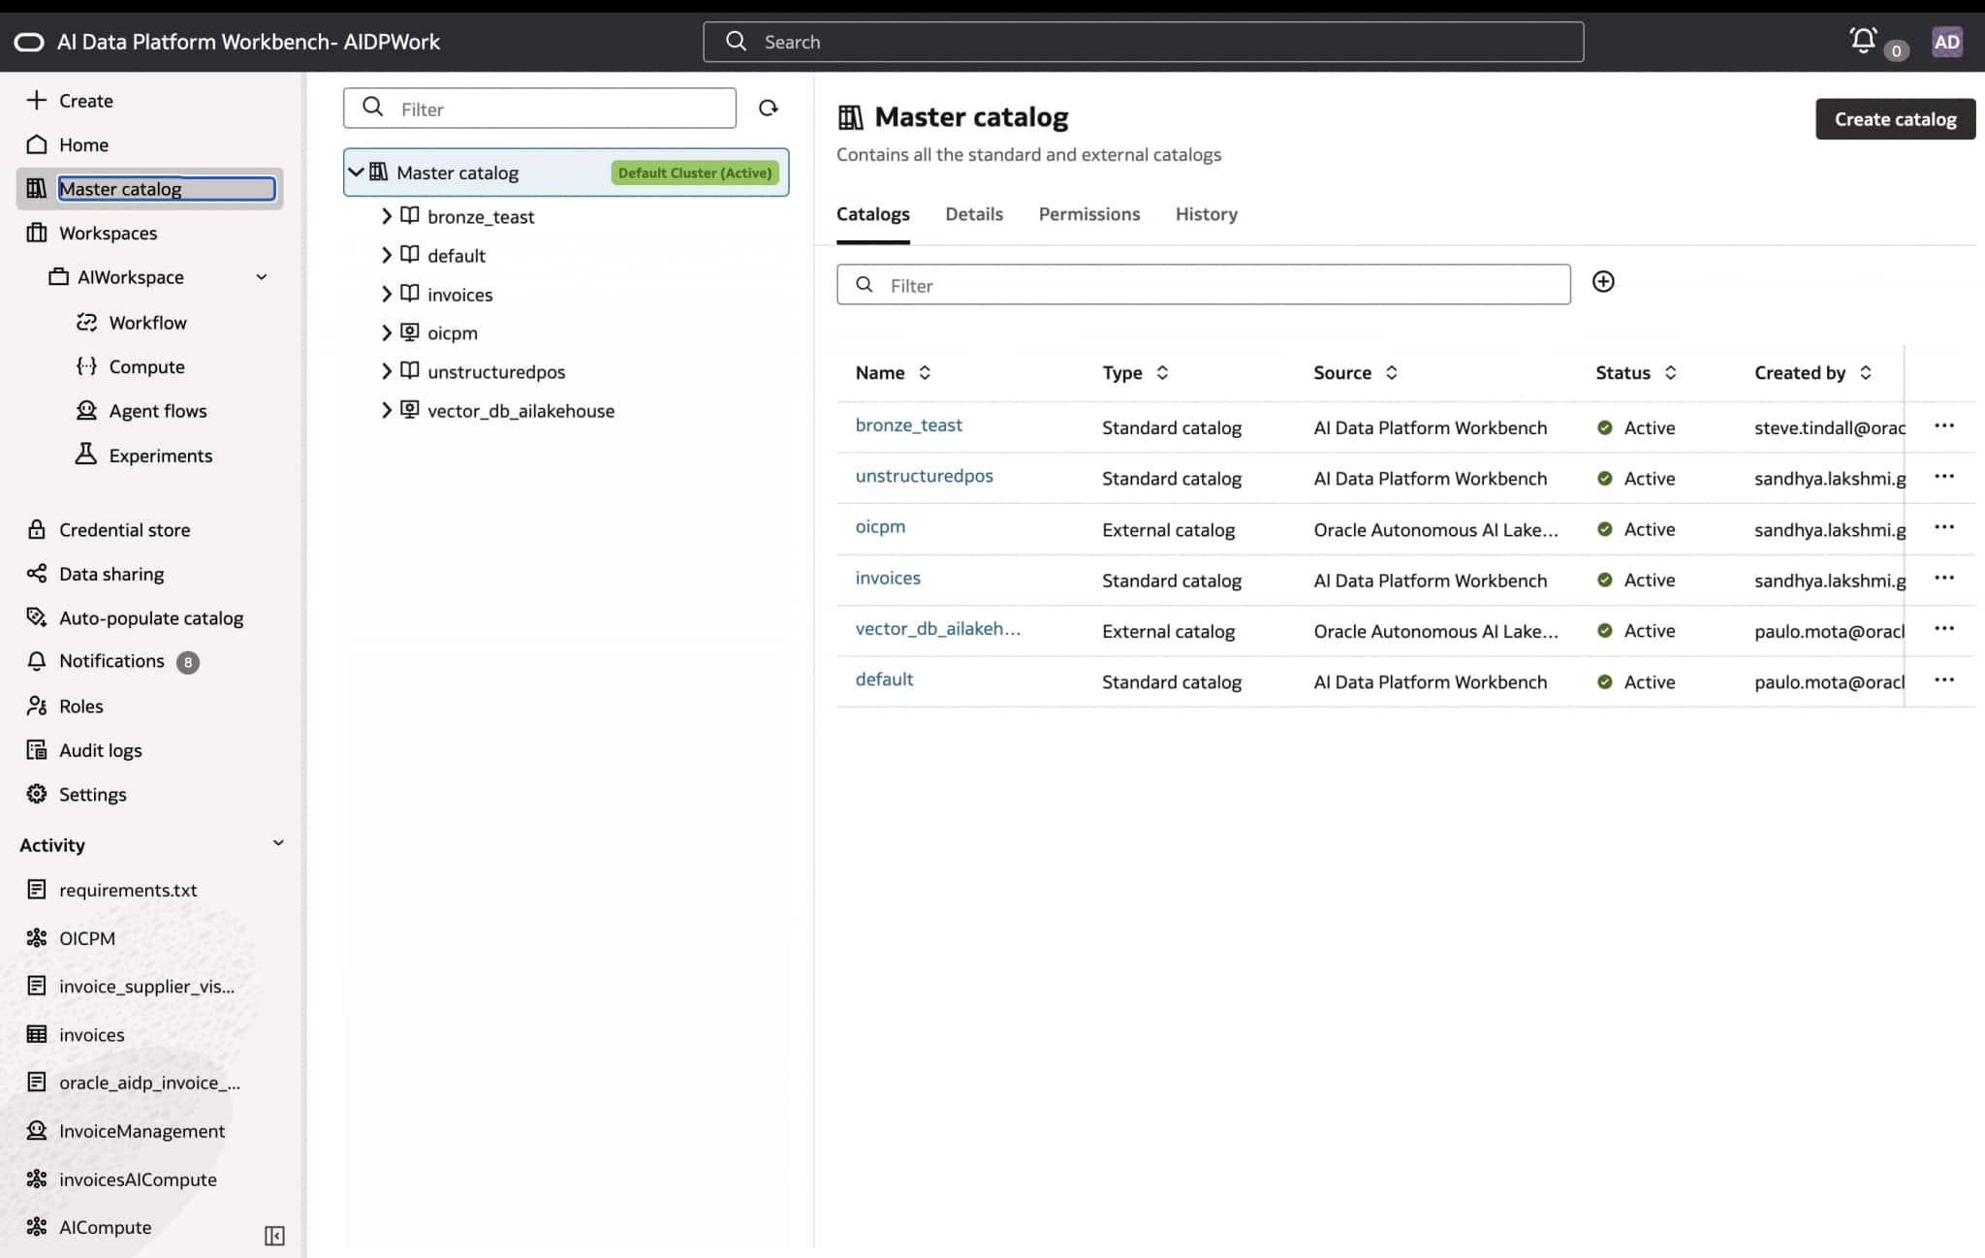Go to Home in the sidebar

coord(83,144)
